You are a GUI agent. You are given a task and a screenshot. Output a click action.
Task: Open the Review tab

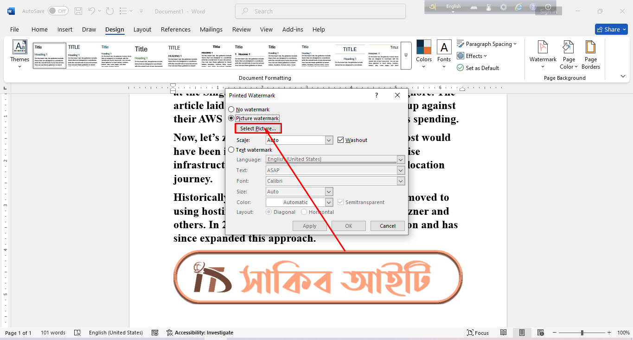tap(241, 29)
